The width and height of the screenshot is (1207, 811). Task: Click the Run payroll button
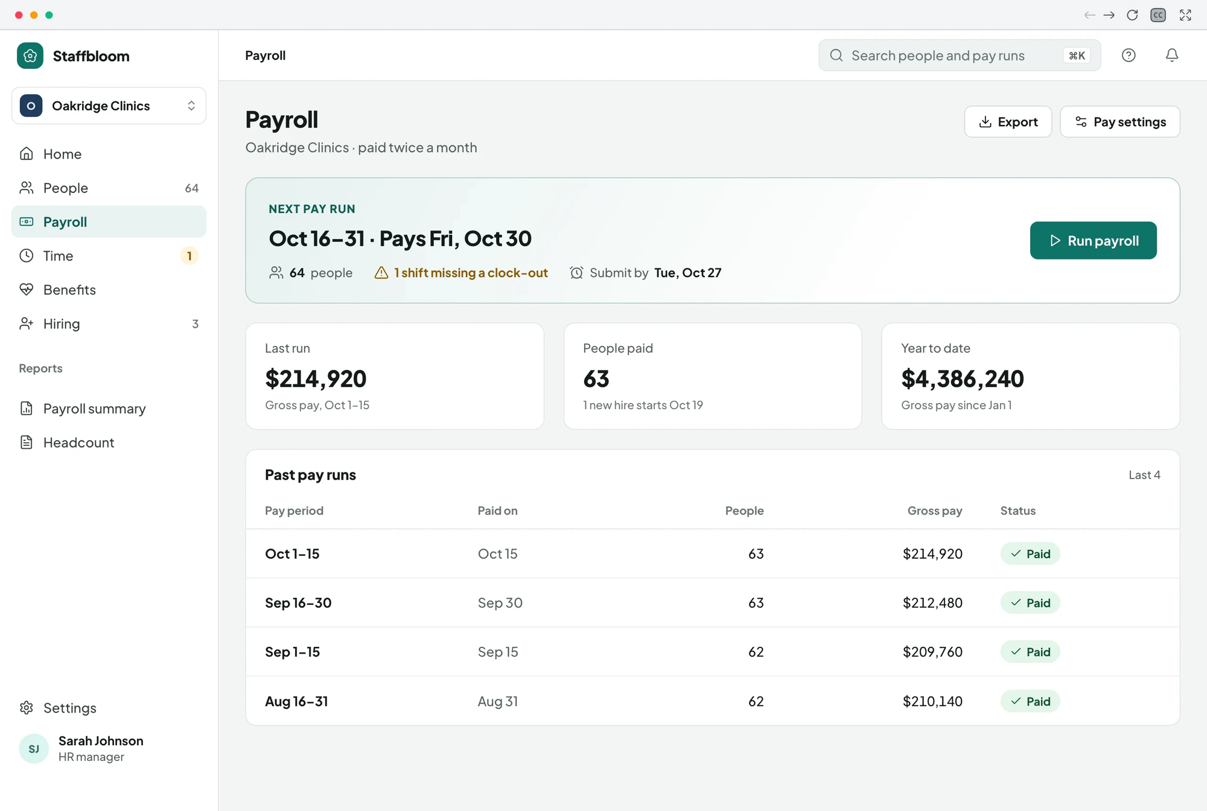1094,240
